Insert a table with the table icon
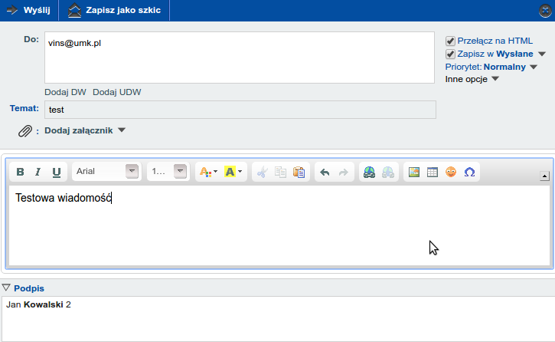 point(433,173)
